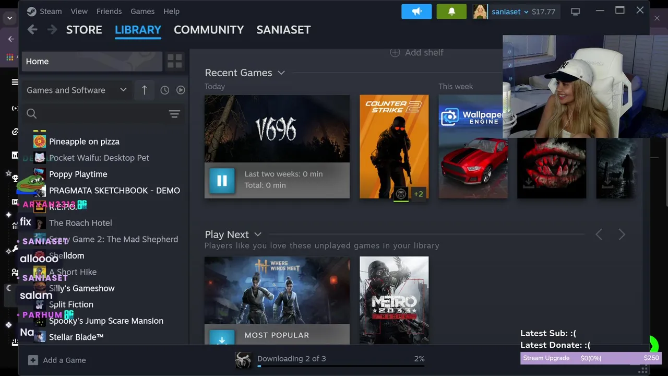Open the V696 game banner
This screenshot has height=376, width=668.
point(277,128)
